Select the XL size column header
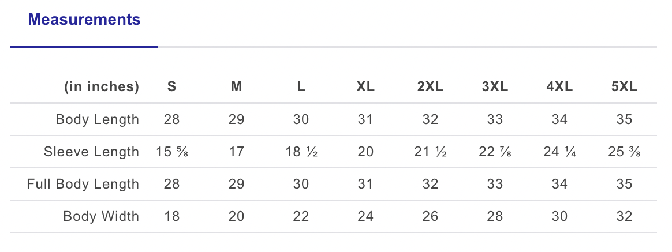The image size is (672, 252). (365, 87)
